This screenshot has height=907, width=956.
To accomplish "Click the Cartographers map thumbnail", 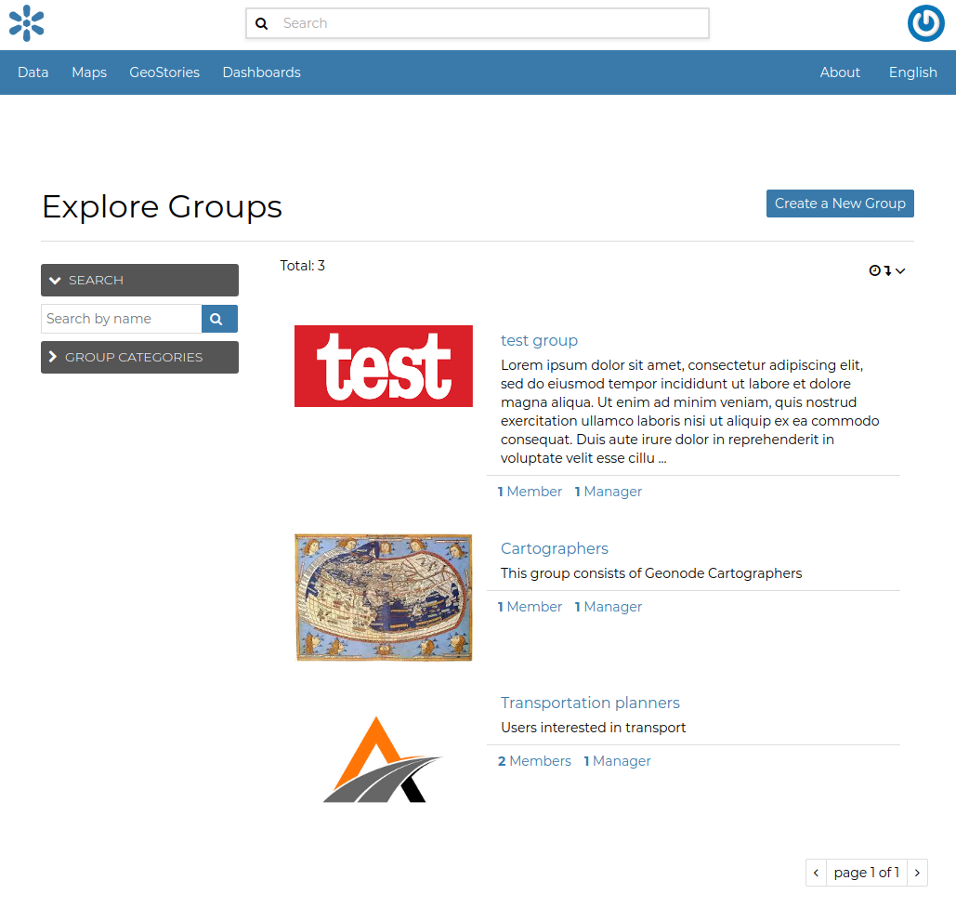I will click(x=383, y=597).
